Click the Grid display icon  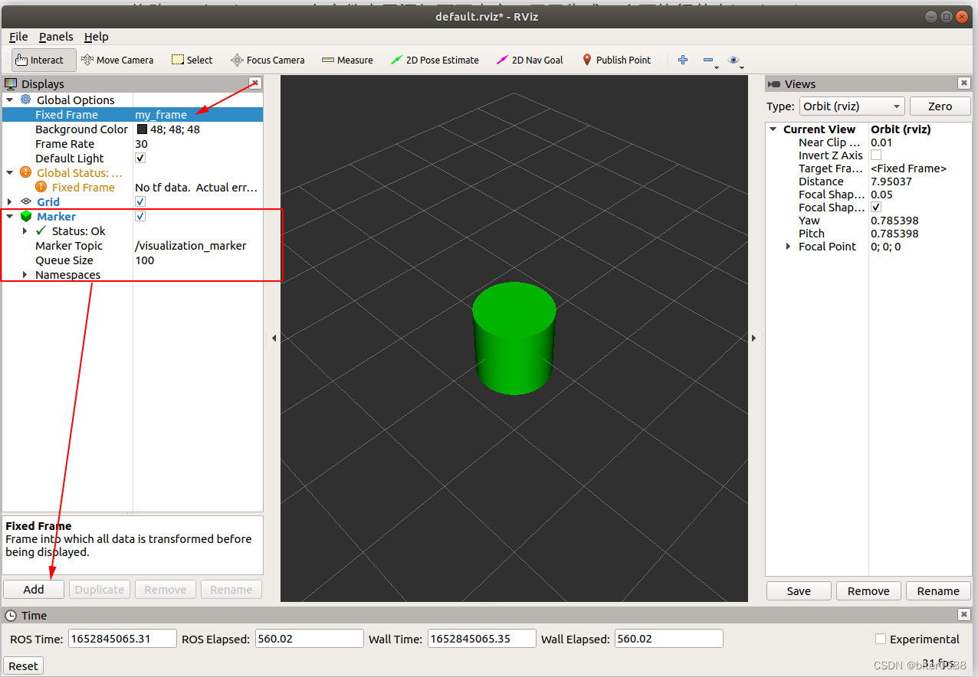(26, 201)
